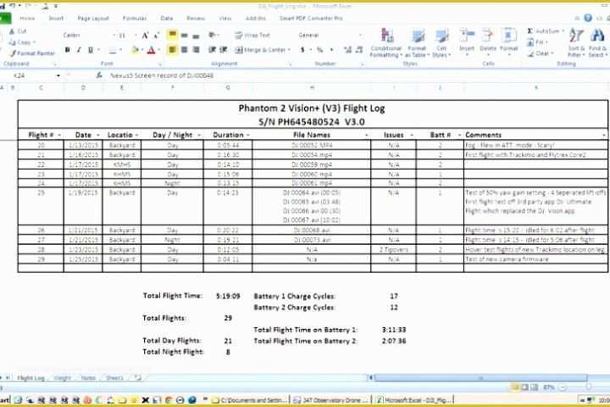Click the Increase Decimal icon

[347, 49]
